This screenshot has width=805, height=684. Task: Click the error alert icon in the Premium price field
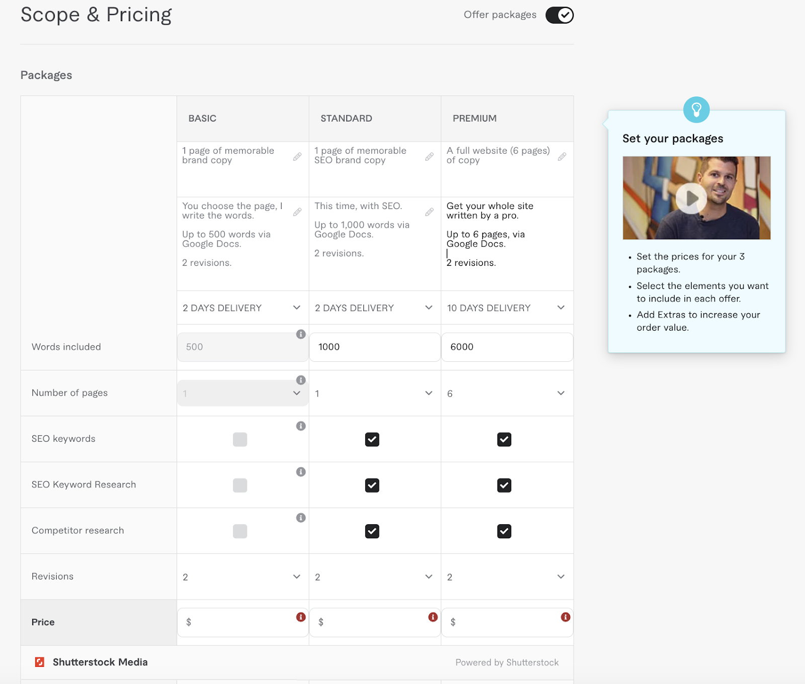566,616
